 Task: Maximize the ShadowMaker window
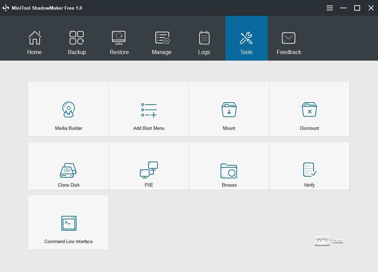tap(357, 8)
